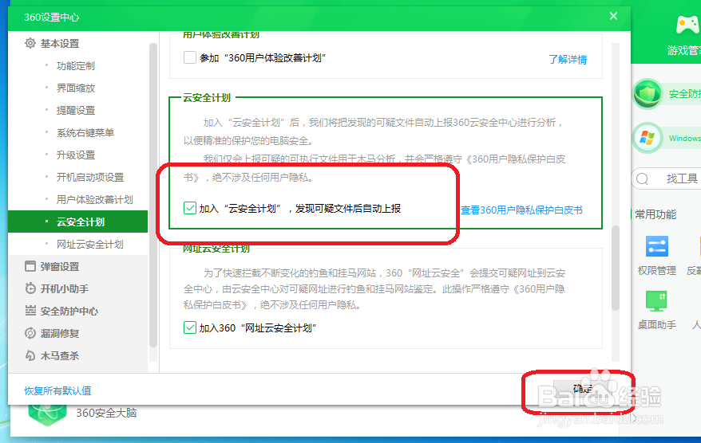The image size is (701, 443).
Task: Open the 漏洞修复 category
Action: pos(59,334)
